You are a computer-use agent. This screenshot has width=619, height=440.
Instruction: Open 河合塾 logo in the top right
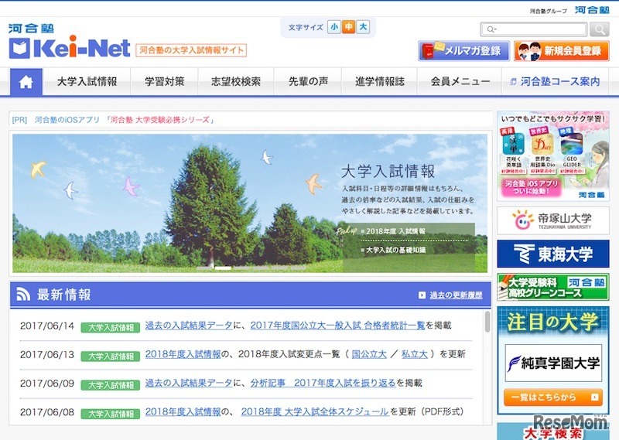[592, 10]
